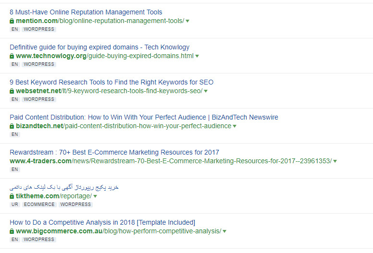This screenshot has height=253, width=373.
Task: Open the dropdown arrow after technowlogy.org URL
Action: coord(197,56)
